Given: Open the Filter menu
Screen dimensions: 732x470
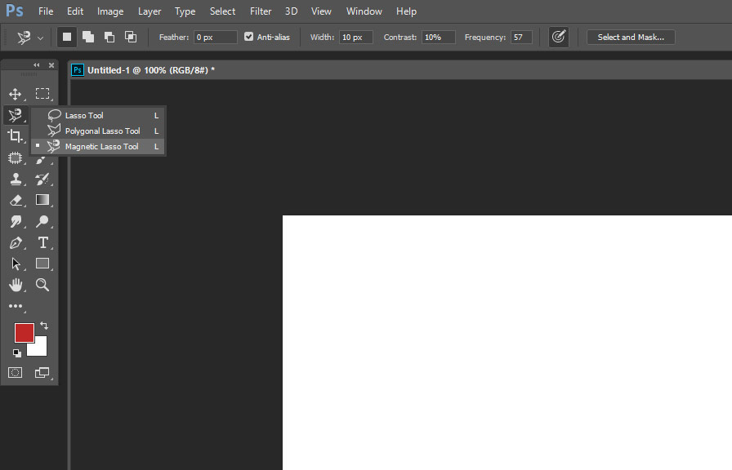Looking at the screenshot, I should tap(260, 11).
